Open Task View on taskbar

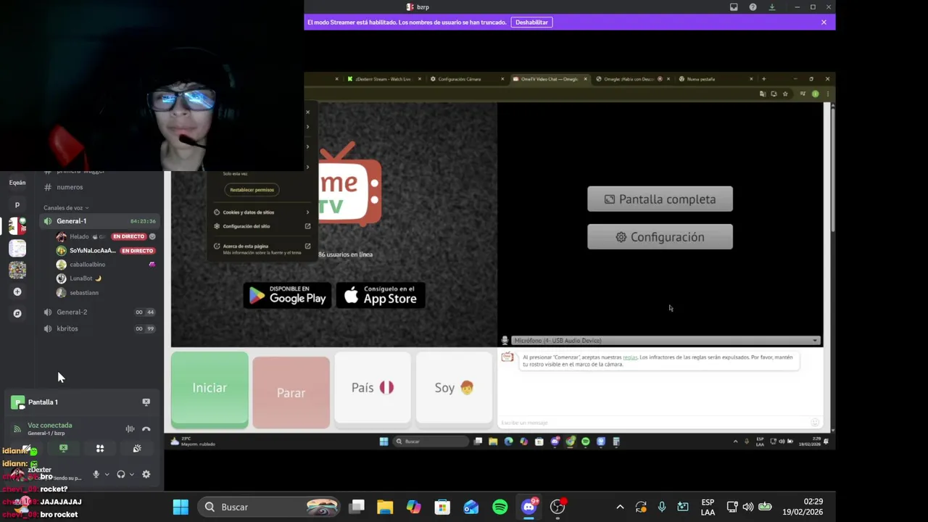pos(357,507)
